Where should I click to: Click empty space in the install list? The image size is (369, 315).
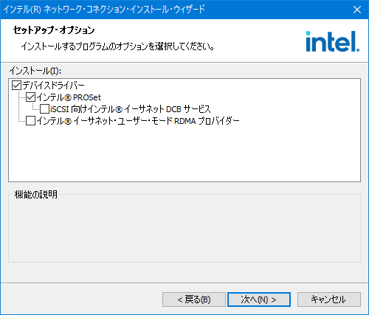[x=184, y=155]
